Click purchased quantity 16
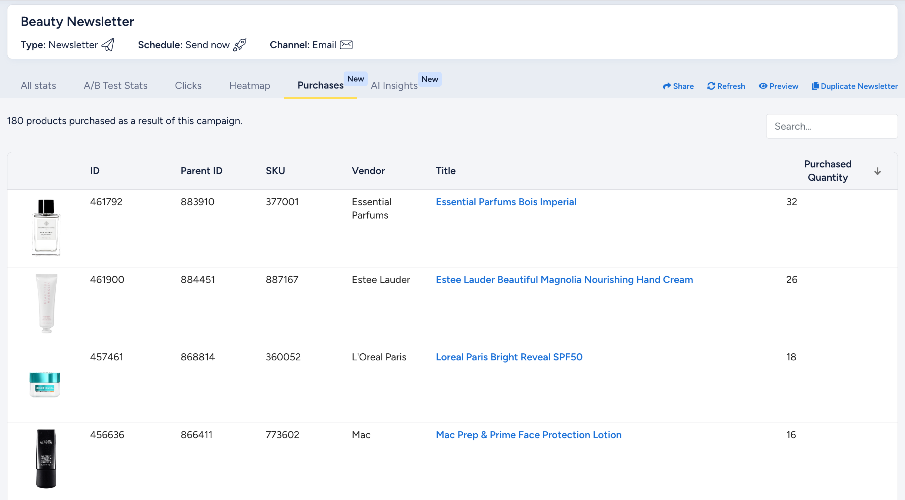The width and height of the screenshot is (905, 500). click(791, 435)
